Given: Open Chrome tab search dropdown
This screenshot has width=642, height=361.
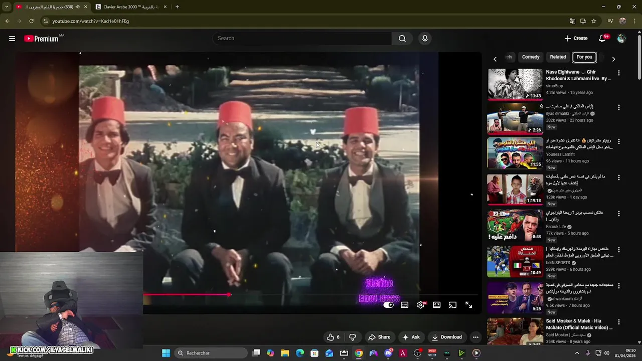Looking at the screenshot, I should click(x=7, y=7).
